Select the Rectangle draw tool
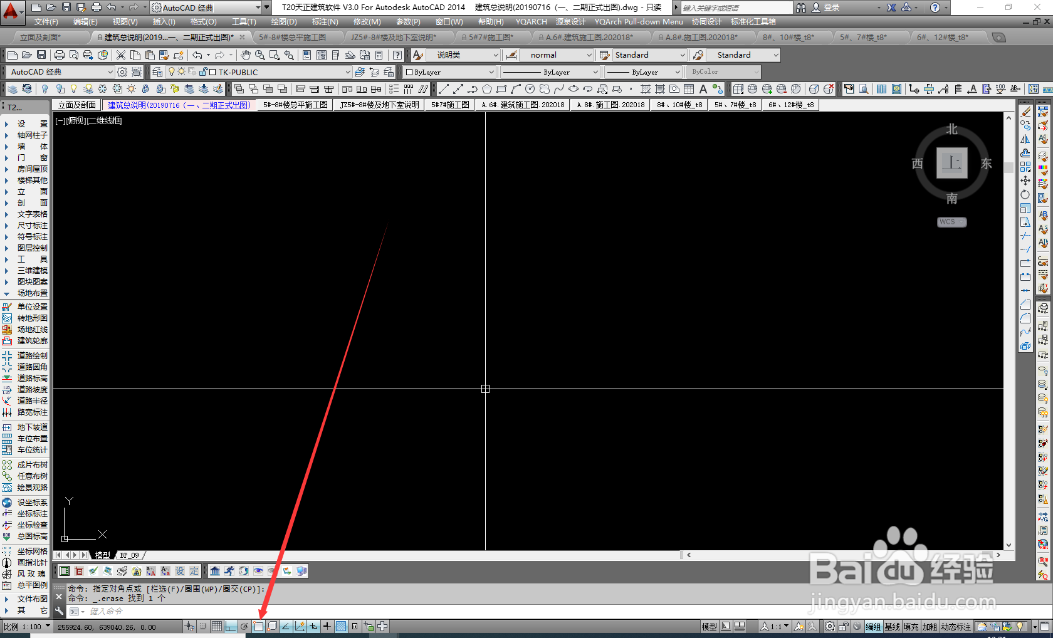1053x638 pixels. tap(501, 89)
